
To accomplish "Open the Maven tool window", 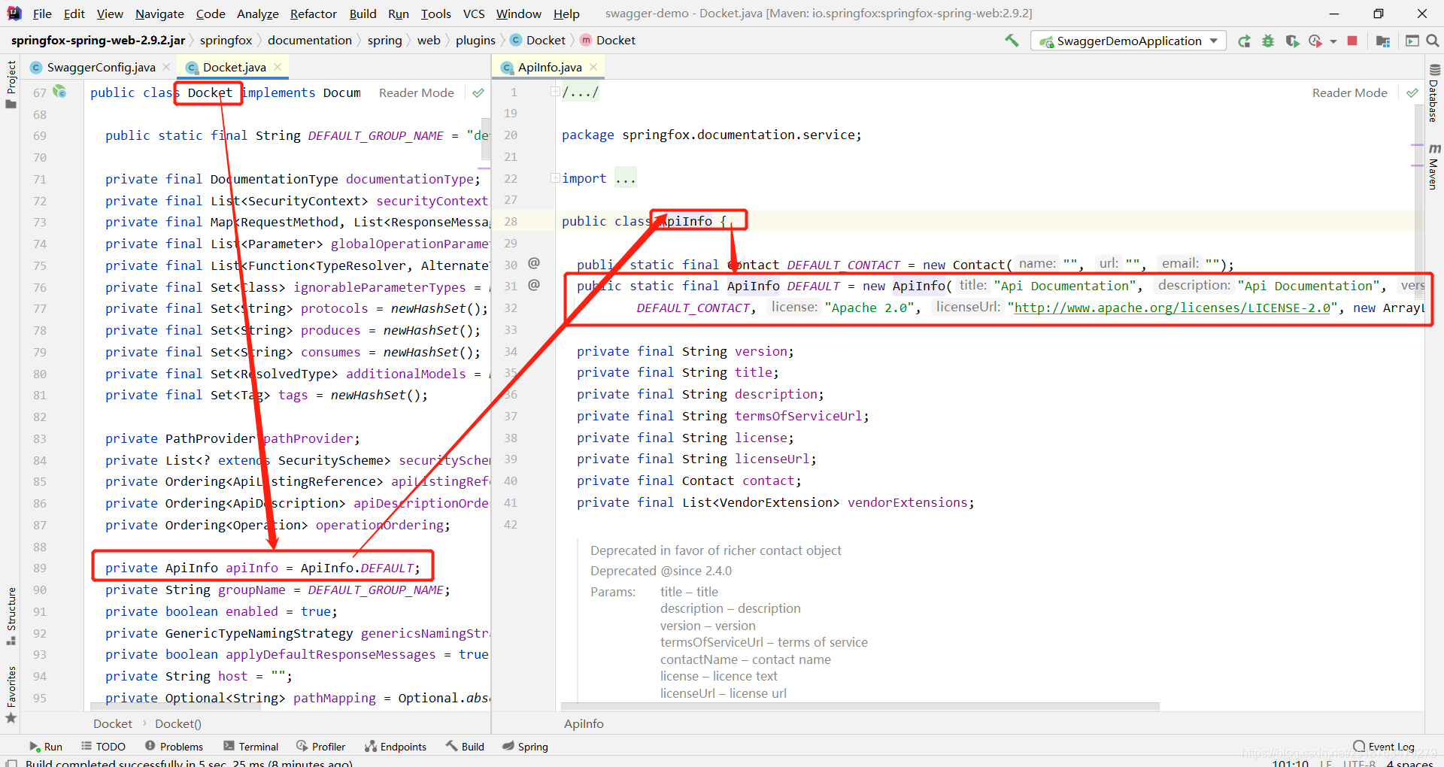I will pyautogui.click(x=1433, y=165).
